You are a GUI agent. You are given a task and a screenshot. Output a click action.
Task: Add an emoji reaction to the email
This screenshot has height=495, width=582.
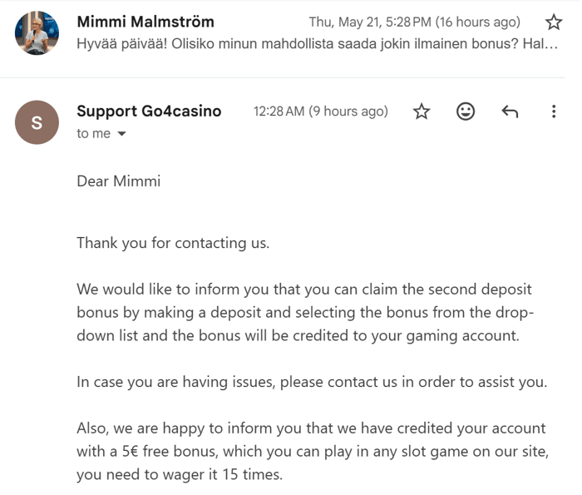pos(466,111)
